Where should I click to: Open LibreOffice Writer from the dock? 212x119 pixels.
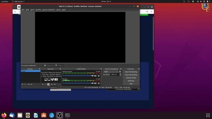pyautogui.click(x=36, y=115)
